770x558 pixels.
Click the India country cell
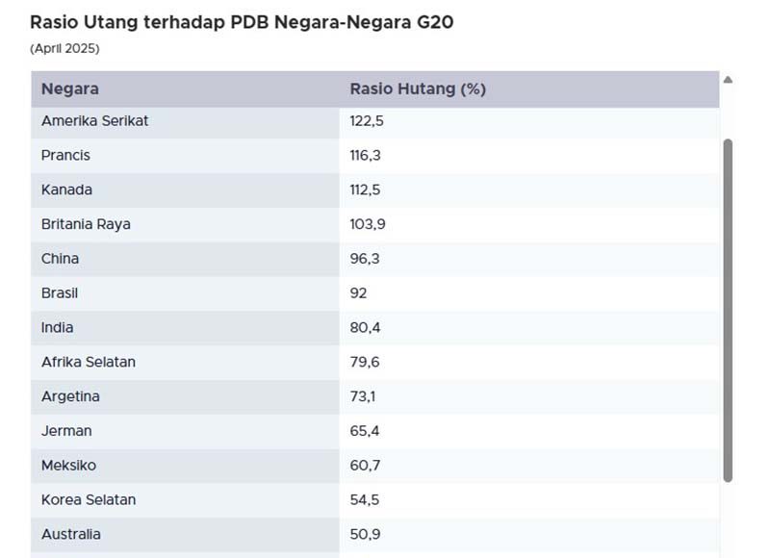click(x=58, y=328)
